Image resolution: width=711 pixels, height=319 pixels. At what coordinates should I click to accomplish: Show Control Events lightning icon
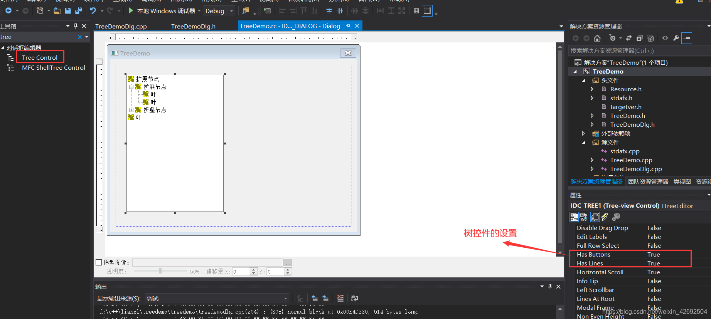[x=605, y=217]
